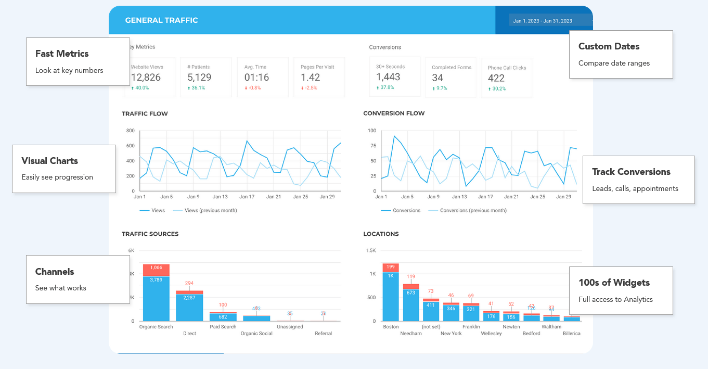Click the 100s of Widgets callout

621,290
